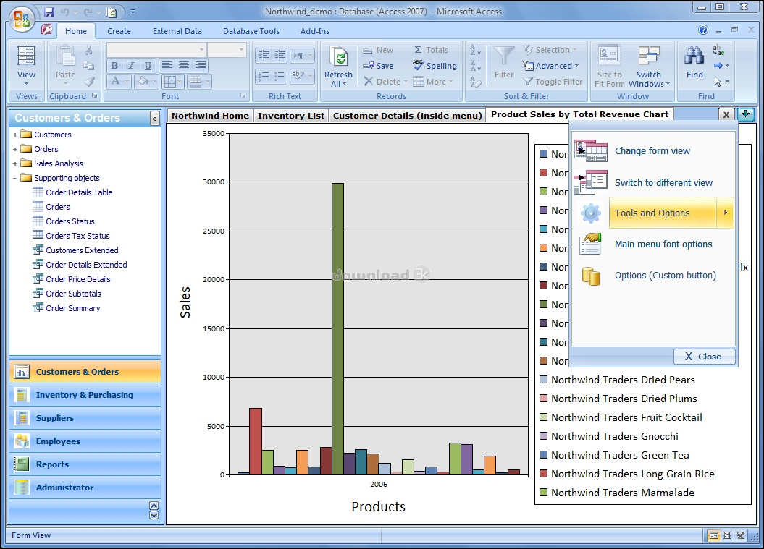Screen dimensions: 764x549
Task: Expand the Orders folder node
Action: coord(15,150)
